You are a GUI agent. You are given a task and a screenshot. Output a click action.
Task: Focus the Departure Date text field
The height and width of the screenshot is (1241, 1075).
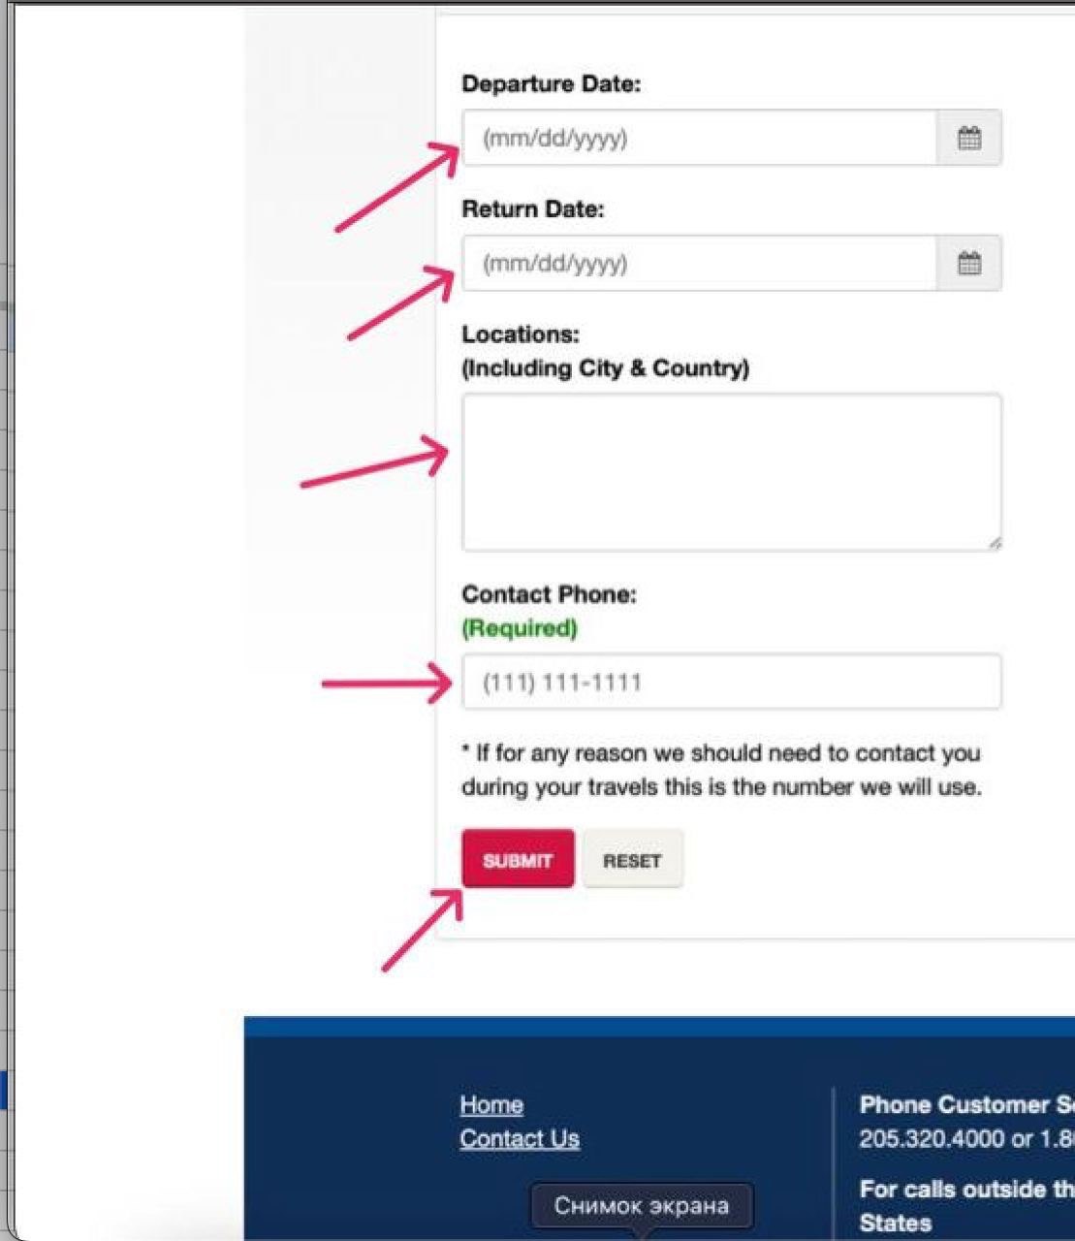(700, 138)
